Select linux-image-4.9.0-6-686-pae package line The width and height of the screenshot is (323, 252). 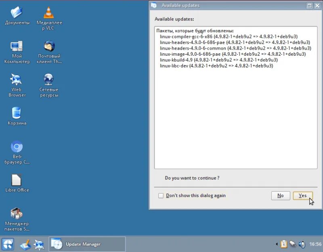[233, 54]
